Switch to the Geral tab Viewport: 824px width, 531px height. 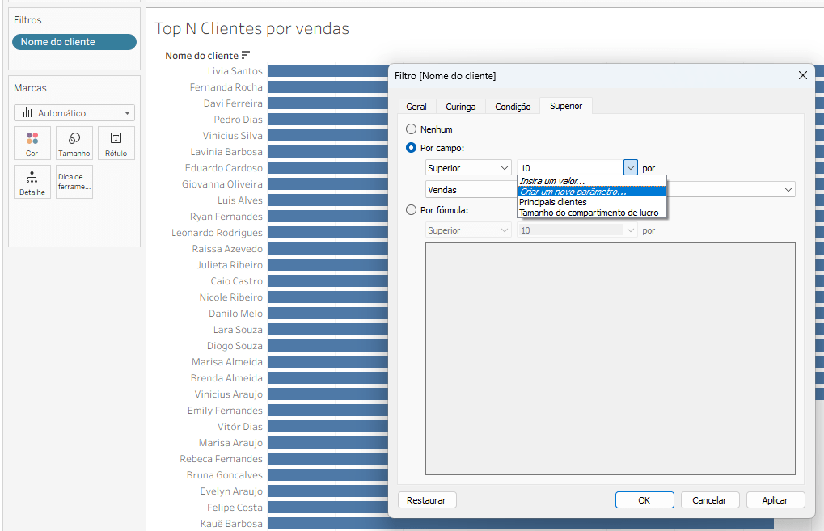tap(416, 107)
